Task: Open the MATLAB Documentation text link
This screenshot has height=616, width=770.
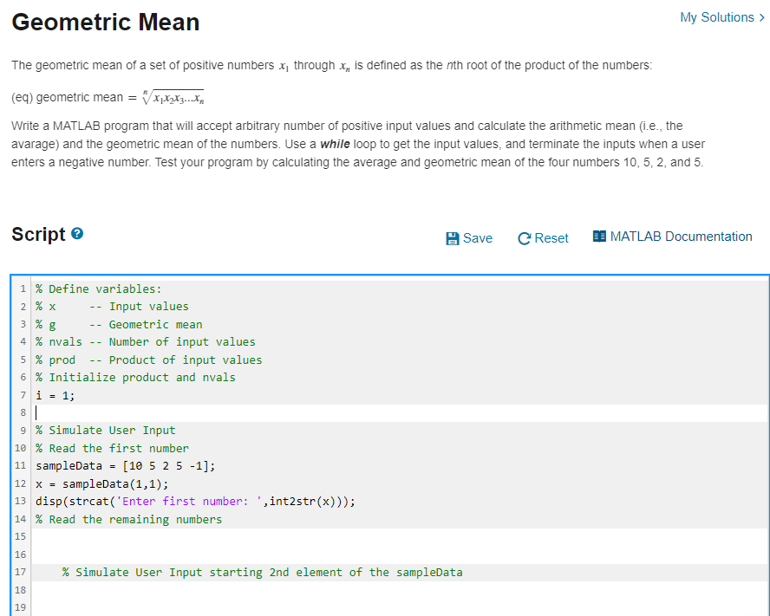Action: tap(681, 237)
